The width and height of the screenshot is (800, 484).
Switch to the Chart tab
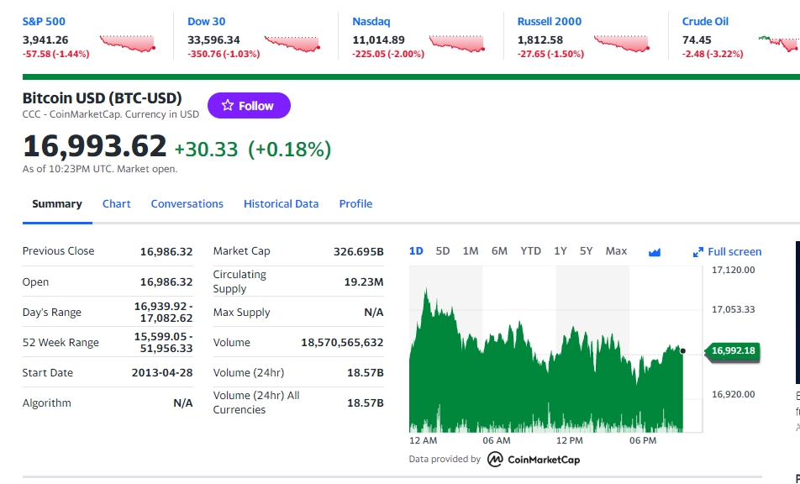(116, 204)
